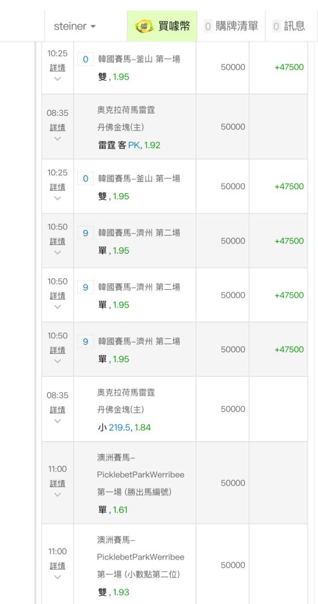
Task: Click the 0 badge in second 釜山 第一場 row
Action: coord(86,178)
